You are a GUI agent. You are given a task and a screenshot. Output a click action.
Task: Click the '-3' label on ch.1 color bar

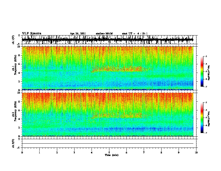click(x=206, y=56)
